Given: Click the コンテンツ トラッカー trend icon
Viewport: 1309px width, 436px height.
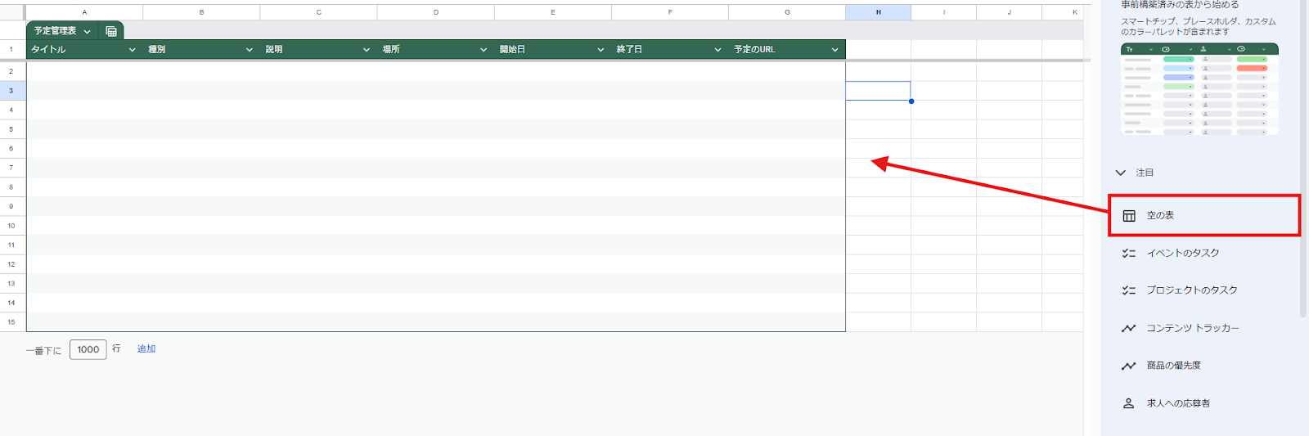Looking at the screenshot, I should [1129, 328].
